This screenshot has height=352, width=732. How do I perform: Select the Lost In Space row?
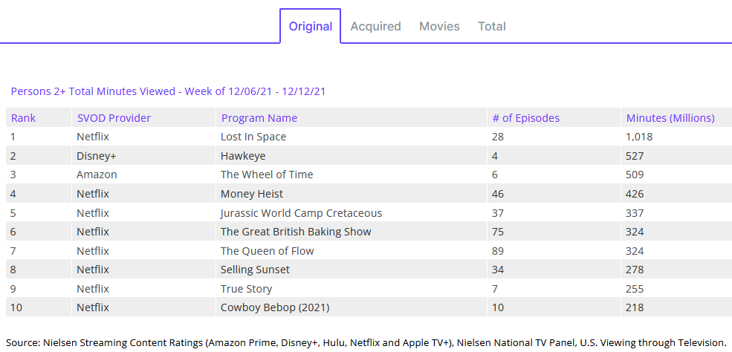(253, 137)
